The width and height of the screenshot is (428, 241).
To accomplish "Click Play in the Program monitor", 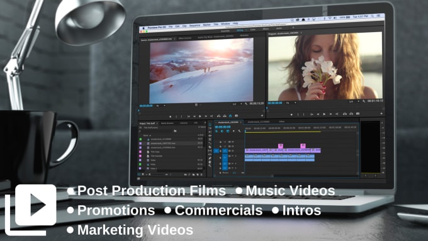I will click(324, 114).
